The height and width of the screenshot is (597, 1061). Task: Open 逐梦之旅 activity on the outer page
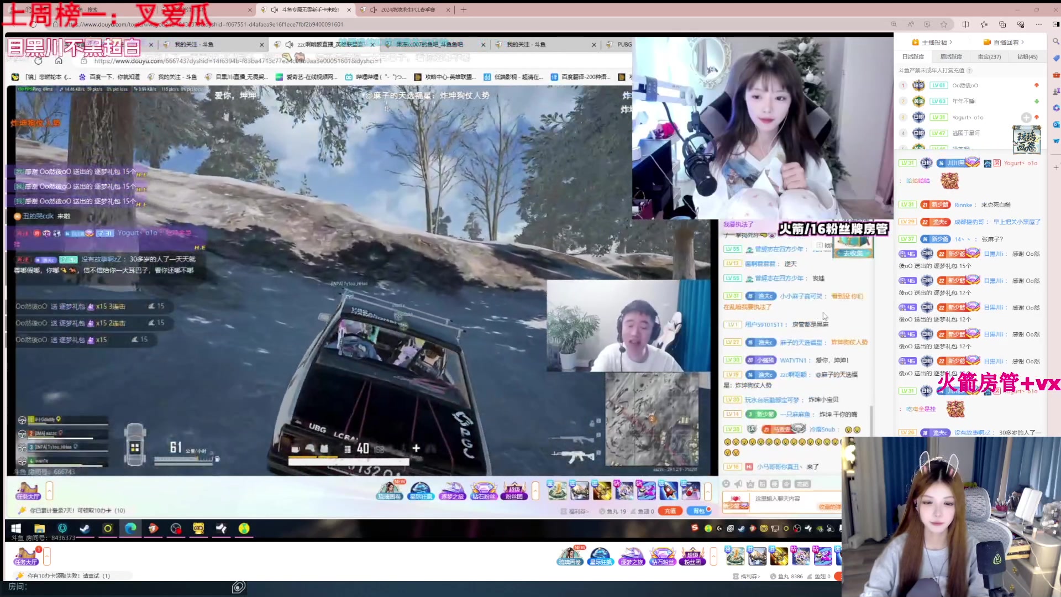coord(631,556)
